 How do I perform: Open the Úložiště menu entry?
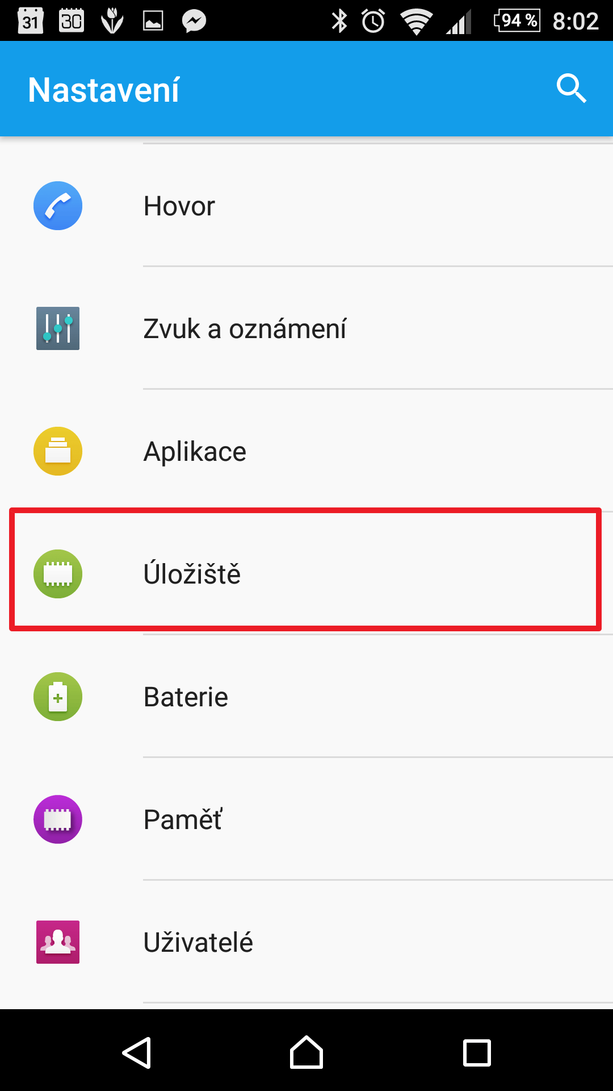pyautogui.click(x=306, y=574)
